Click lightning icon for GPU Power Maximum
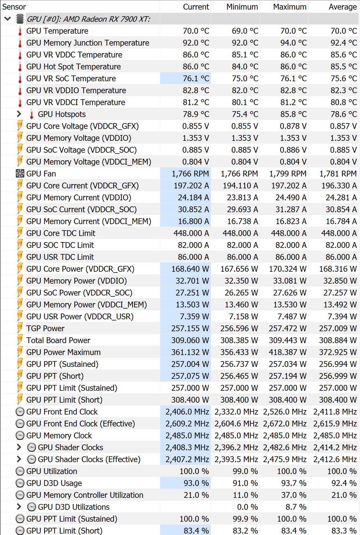Screen dimensions: 360x535 [x=20, y=352]
